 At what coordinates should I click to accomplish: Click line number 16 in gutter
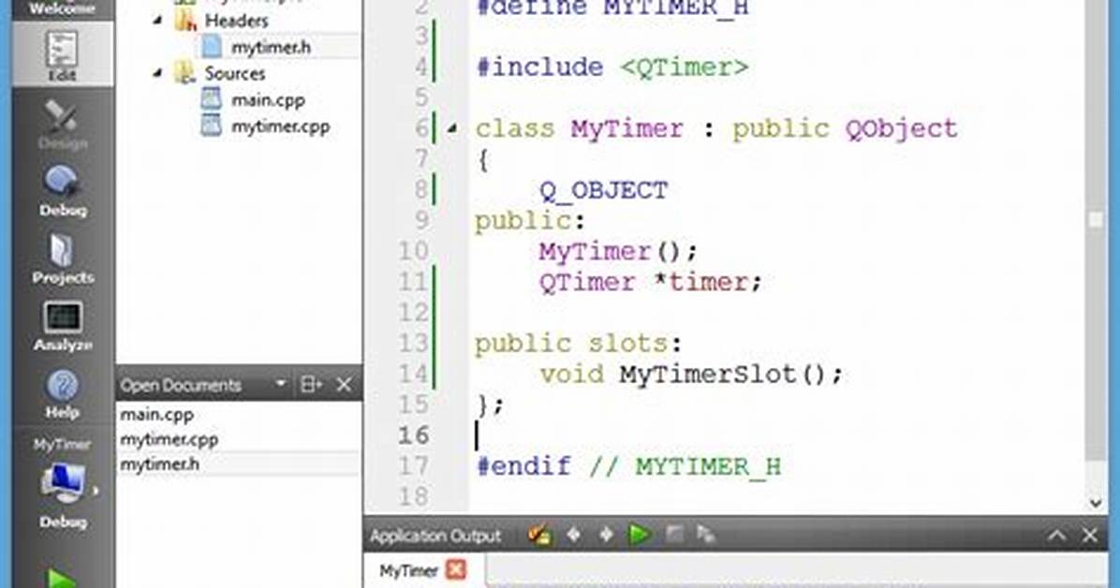[414, 435]
